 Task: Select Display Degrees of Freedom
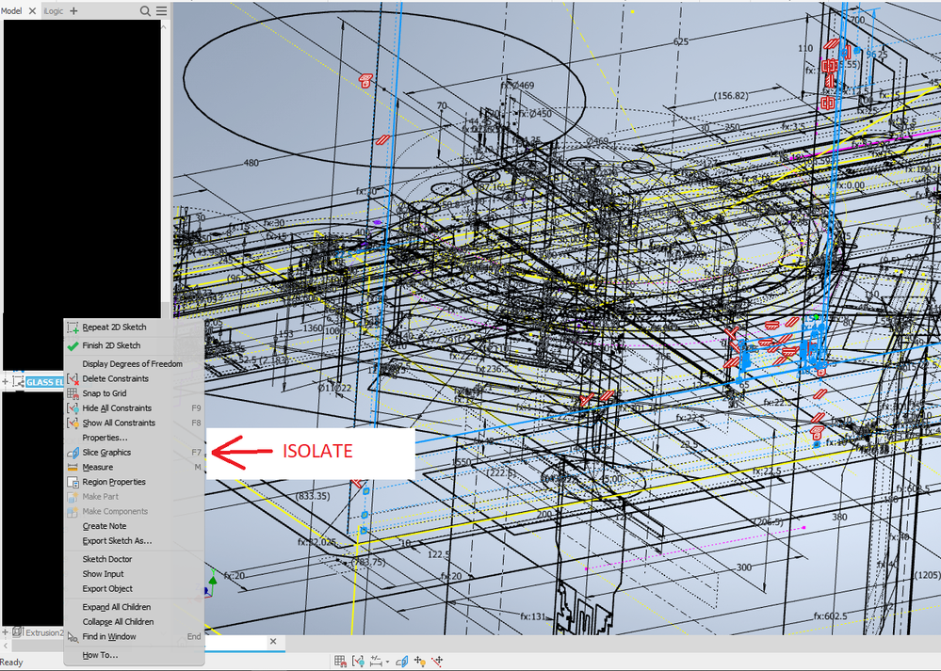pyautogui.click(x=134, y=364)
